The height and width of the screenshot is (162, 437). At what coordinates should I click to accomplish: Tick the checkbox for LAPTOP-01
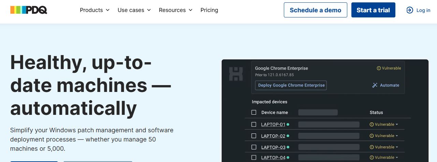(254, 124)
